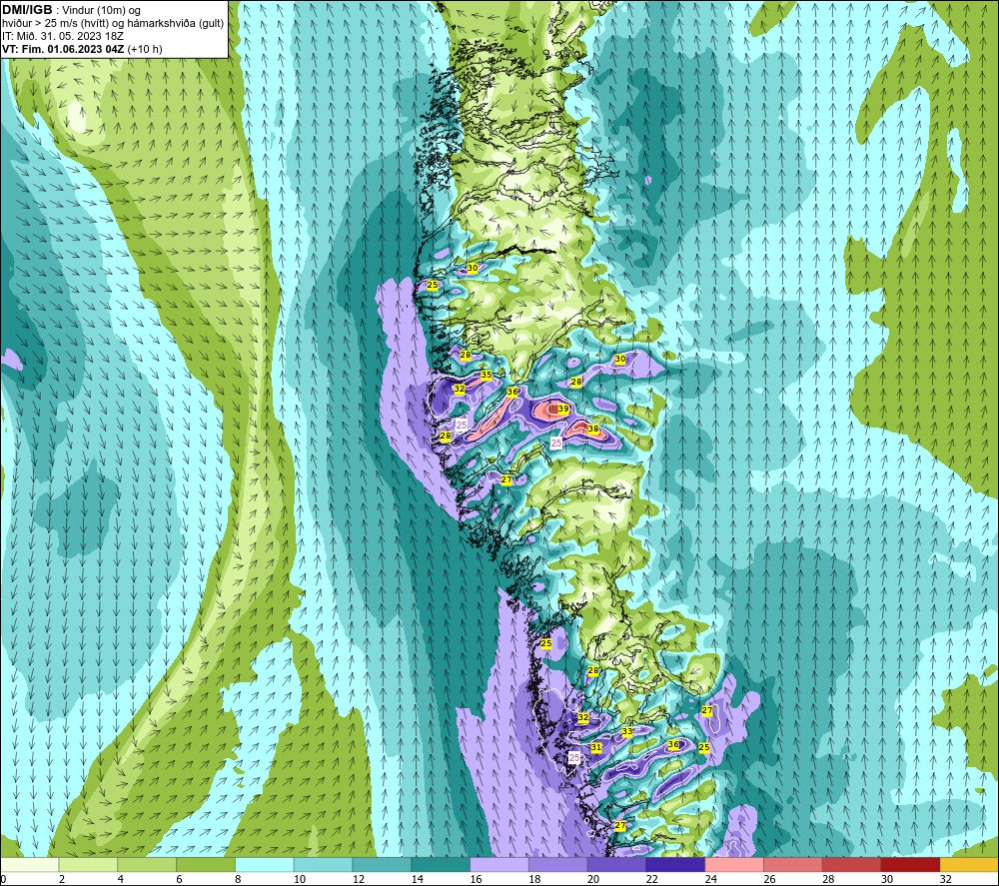
Task: Click the '6' tick on the color scale
Action: point(179,879)
